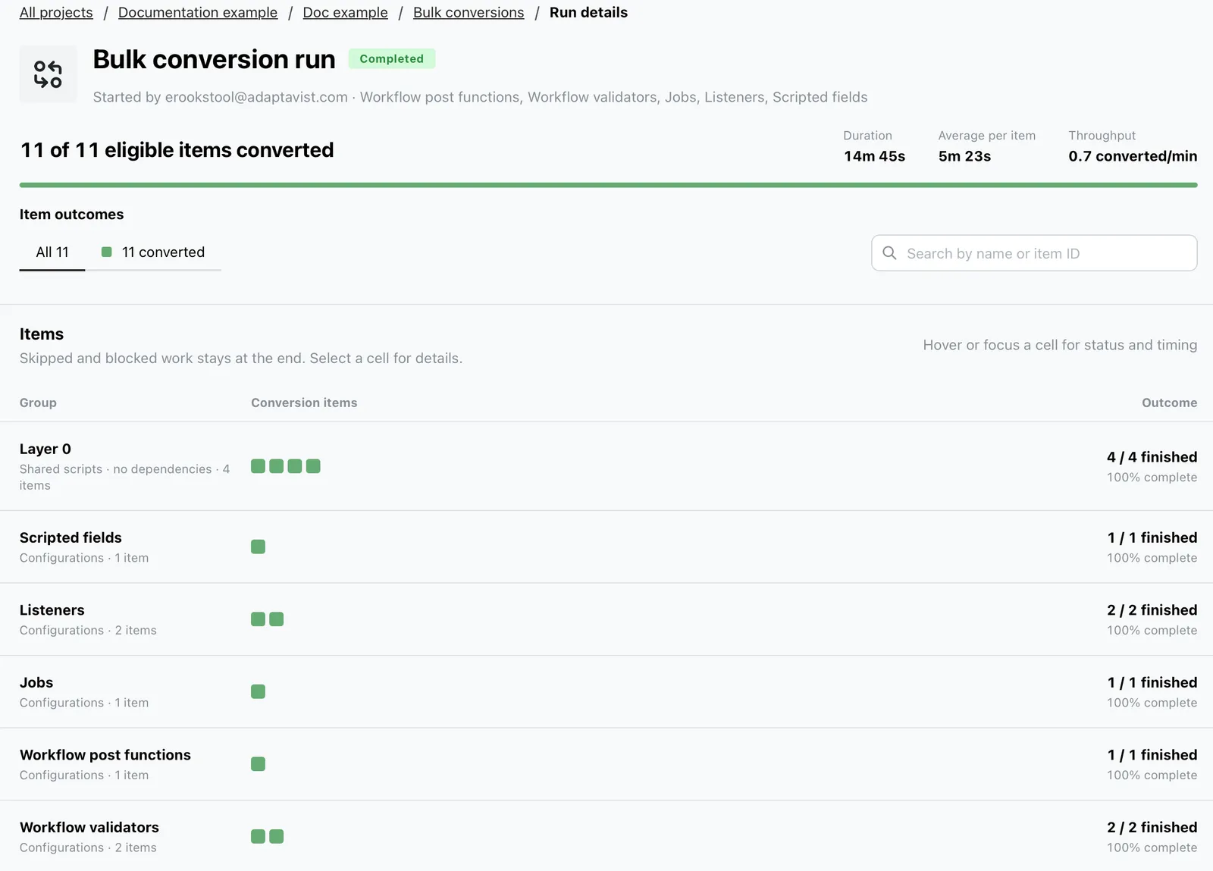
Task: Go to Doc example breadcrumb
Action: click(345, 13)
